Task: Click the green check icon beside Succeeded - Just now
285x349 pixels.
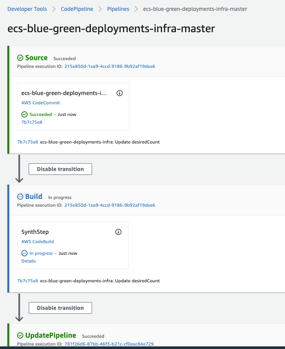Action: pyautogui.click(x=24, y=114)
